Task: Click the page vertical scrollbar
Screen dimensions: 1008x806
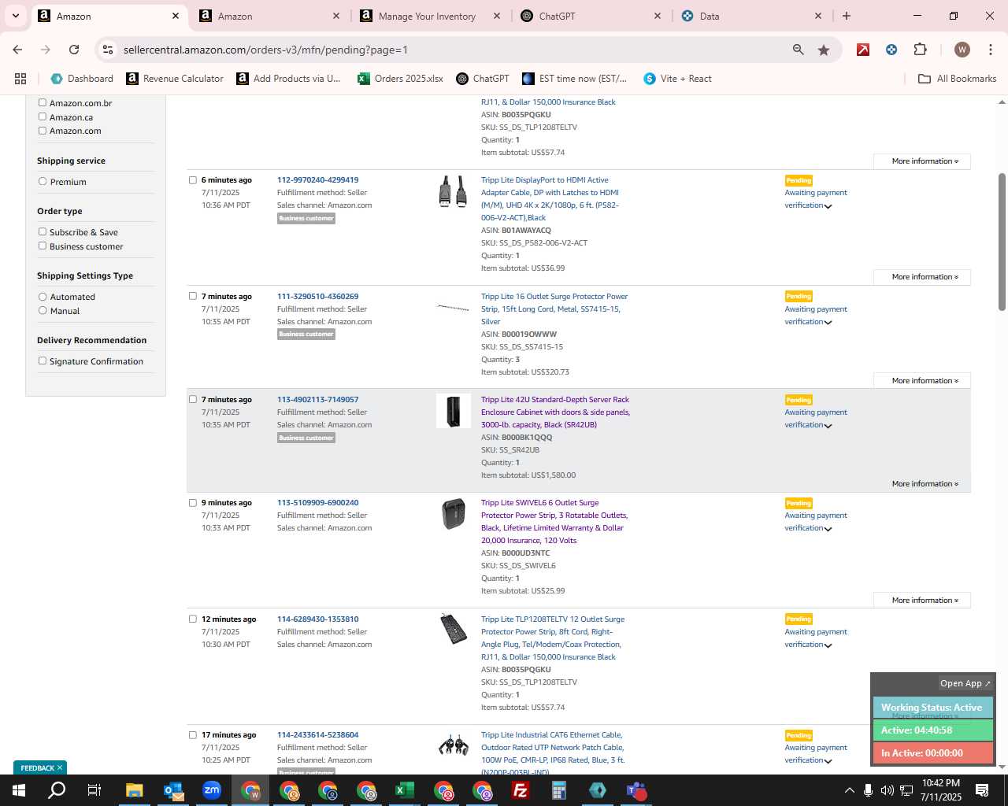Action: tap(1002, 242)
